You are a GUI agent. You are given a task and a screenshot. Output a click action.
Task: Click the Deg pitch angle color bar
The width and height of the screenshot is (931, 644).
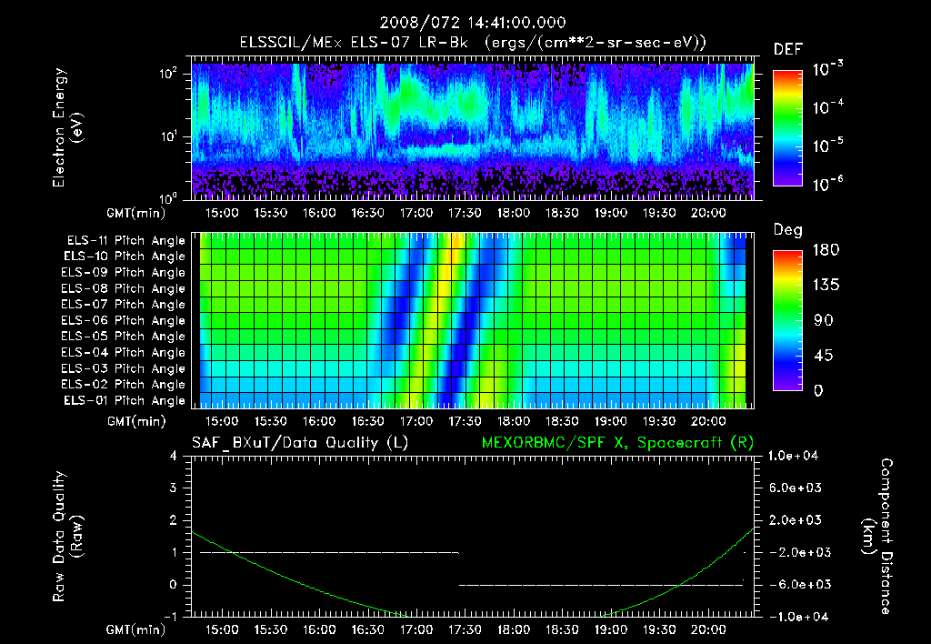point(787,320)
